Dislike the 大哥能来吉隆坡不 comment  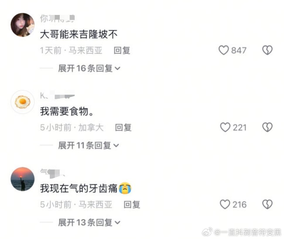(267, 50)
